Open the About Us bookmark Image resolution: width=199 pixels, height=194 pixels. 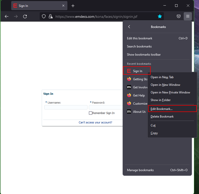point(136,111)
